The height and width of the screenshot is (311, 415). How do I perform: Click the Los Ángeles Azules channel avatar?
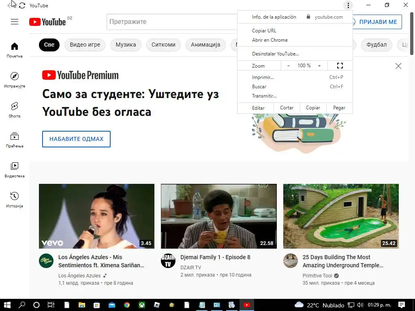coord(46,261)
